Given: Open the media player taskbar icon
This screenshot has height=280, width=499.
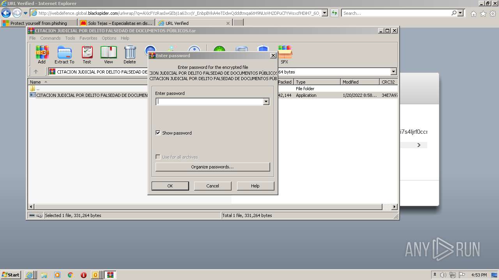Looking at the screenshot, I should (57, 275).
